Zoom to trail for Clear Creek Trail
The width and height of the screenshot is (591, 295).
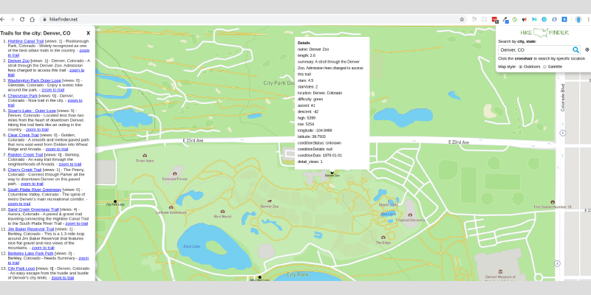pos(57,149)
